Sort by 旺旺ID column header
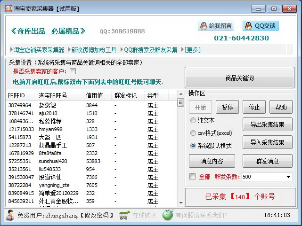 coord(21,95)
